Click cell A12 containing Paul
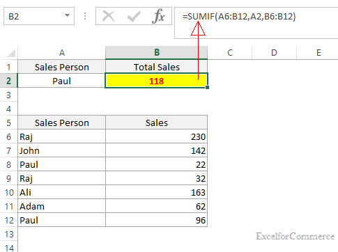338x252 pixels. (61, 220)
